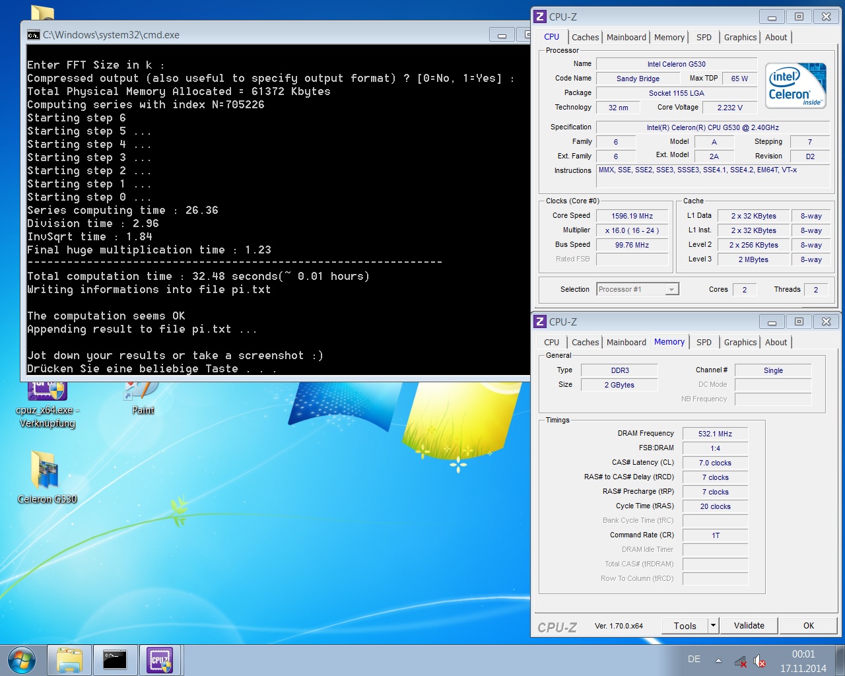Click the Core Speed value 1596.19 MHz
845x676 pixels.
(632, 216)
